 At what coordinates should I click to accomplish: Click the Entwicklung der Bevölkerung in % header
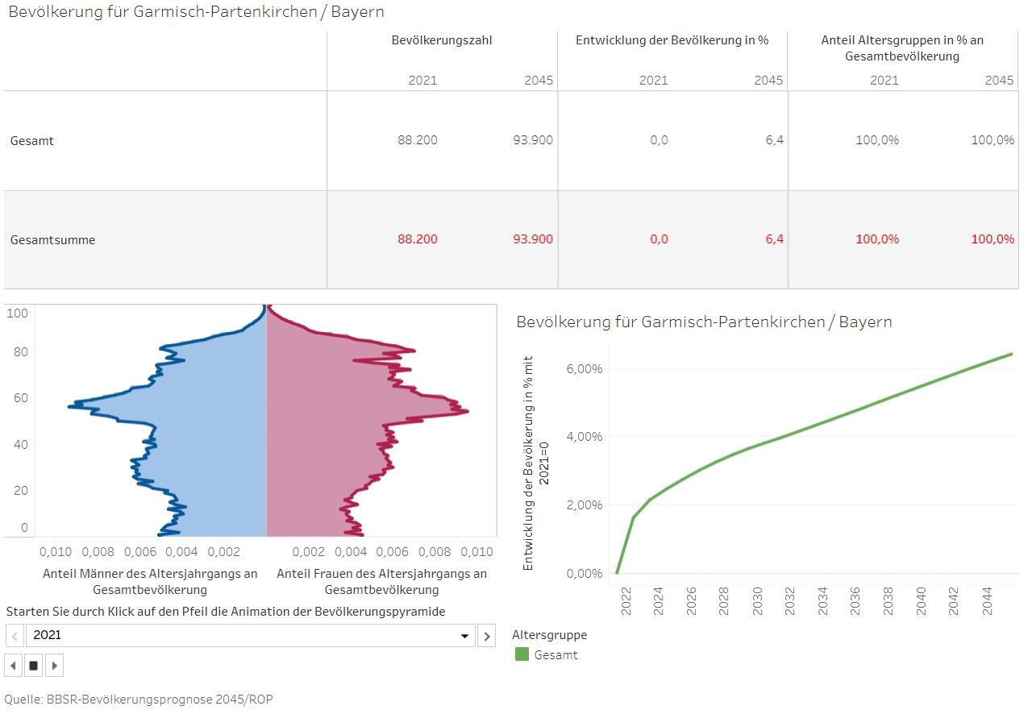672,40
